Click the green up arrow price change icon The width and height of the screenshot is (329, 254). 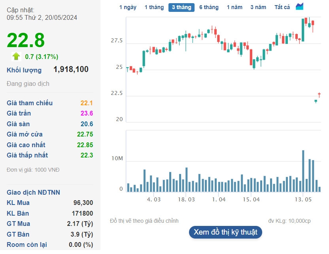pyautogui.click(x=16, y=56)
